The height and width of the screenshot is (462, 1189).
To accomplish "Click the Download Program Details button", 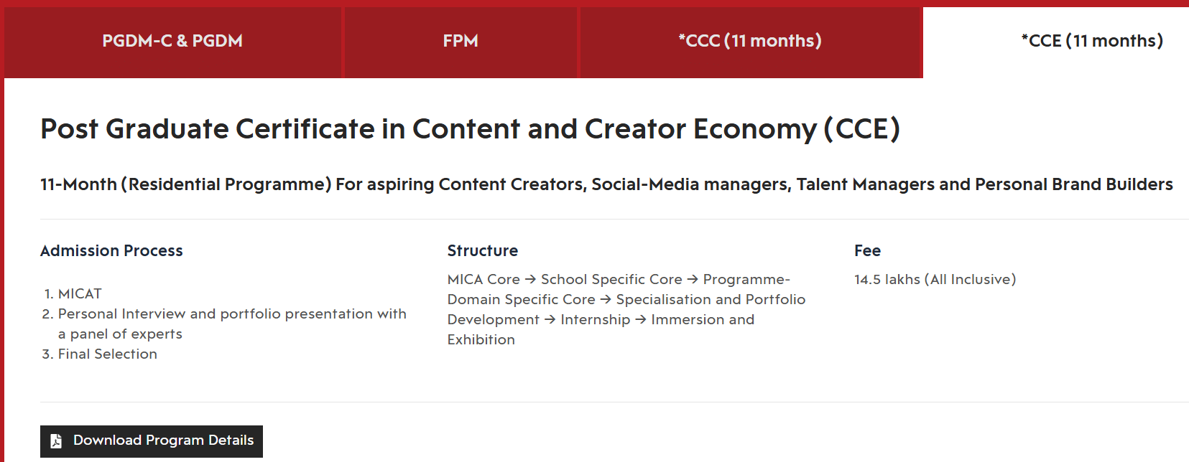I will (152, 440).
